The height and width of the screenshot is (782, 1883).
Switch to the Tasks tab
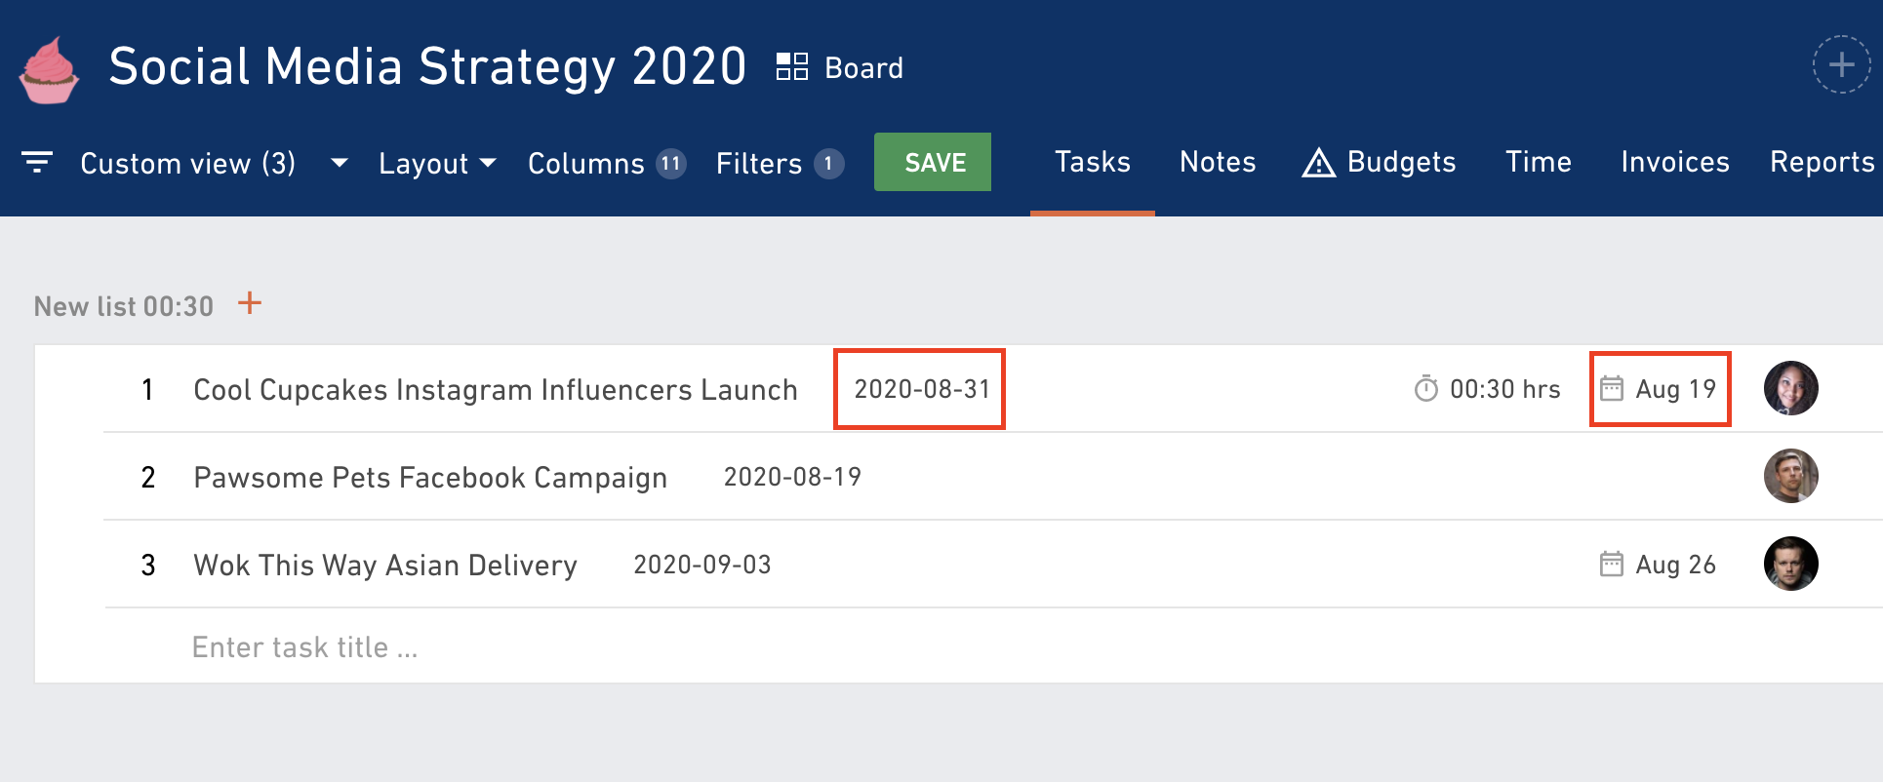pyautogui.click(x=1093, y=162)
